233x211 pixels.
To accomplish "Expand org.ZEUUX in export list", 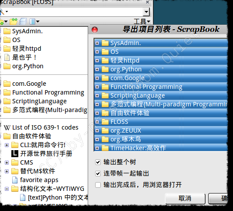I will coord(97,130).
